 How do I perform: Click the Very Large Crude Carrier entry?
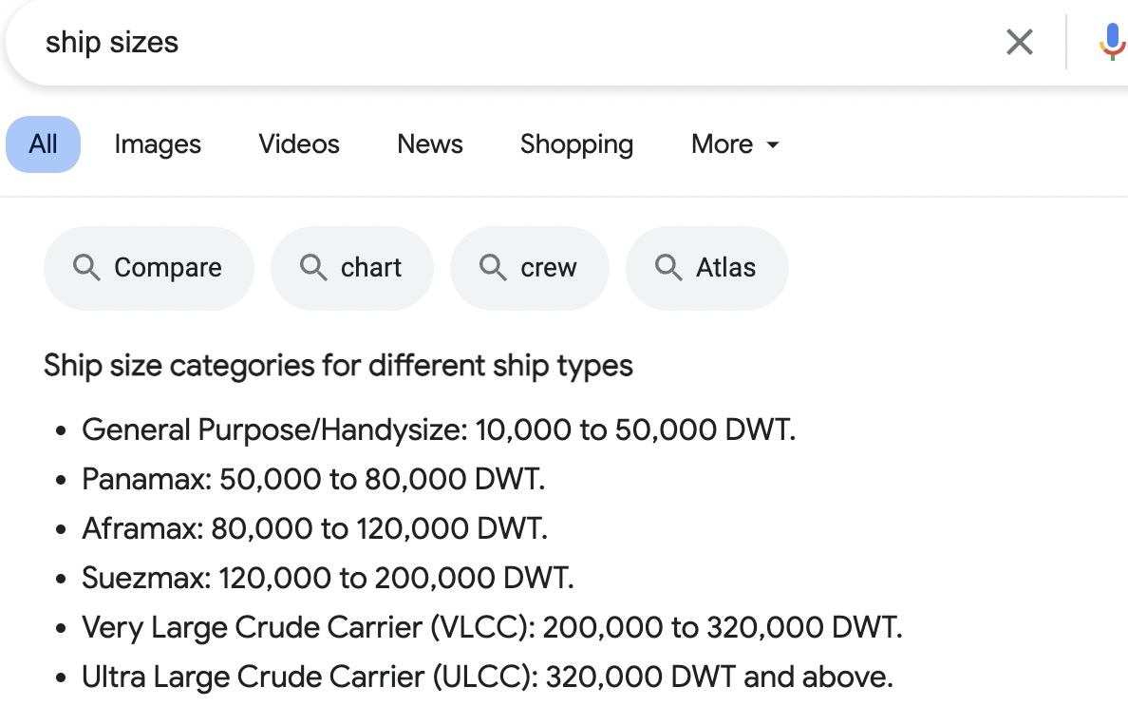(x=492, y=627)
